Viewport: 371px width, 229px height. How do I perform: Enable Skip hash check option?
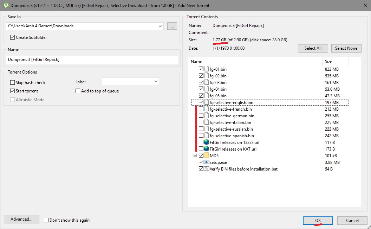point(13,83)
